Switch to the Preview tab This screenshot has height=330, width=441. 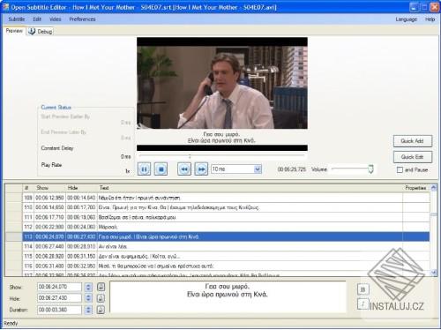pyautogui.click(x=14, y=31)
